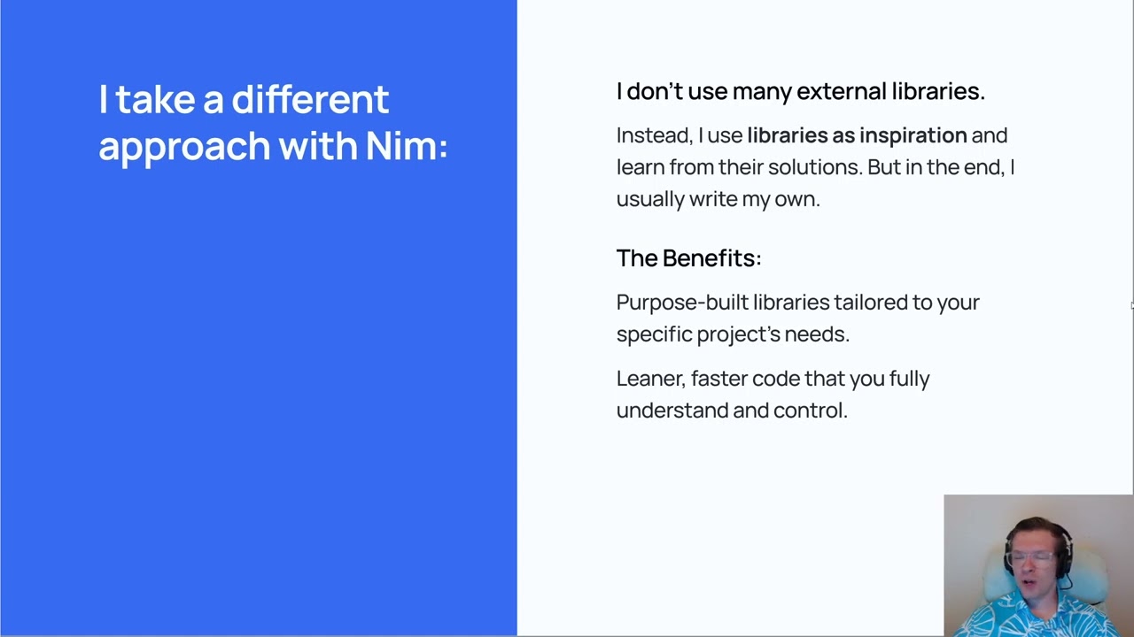Click the title line "approach with Nim:"
This screenshot has width=1134, height=637.
(x=273, y=146)
